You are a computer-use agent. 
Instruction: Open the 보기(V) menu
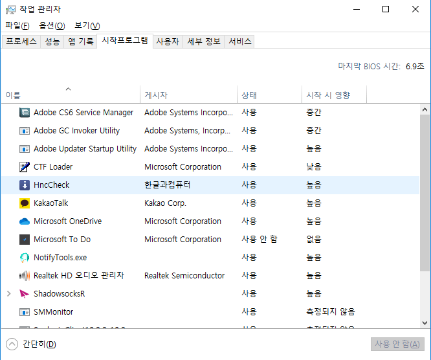click(x=87, y=26)
